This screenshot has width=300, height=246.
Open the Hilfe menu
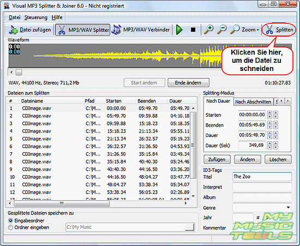pos(57,17)
